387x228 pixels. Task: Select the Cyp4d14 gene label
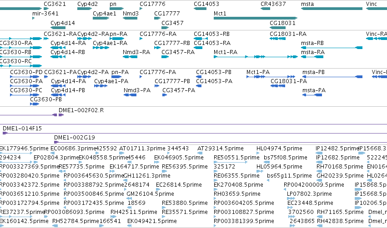[x=63, y=23]
